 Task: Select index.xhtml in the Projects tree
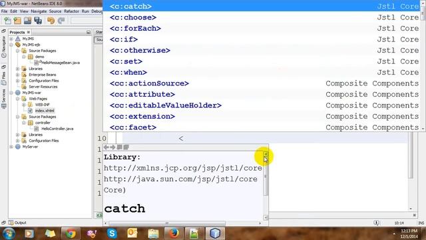(x=45, y=111)
